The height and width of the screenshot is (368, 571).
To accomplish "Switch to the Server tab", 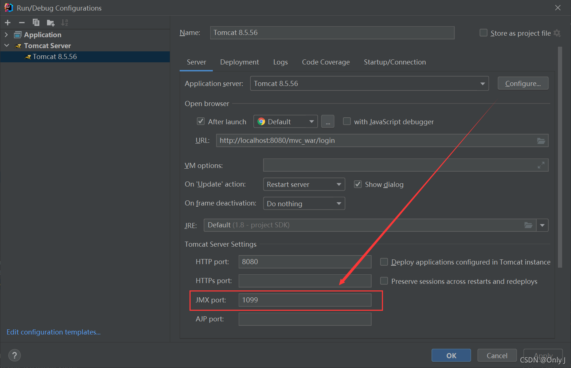I will click(x=196, y=62).
